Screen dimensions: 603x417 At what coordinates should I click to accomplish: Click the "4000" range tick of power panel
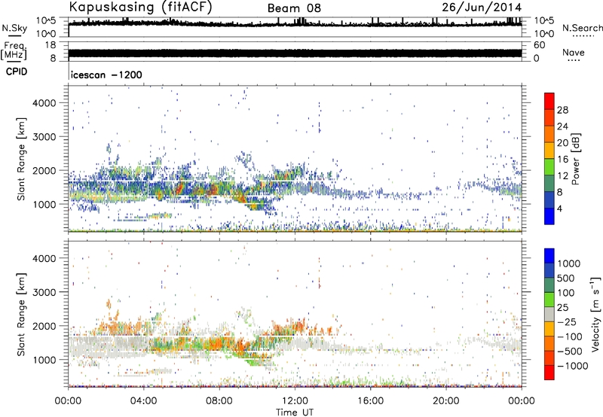[x=44, y=103]
